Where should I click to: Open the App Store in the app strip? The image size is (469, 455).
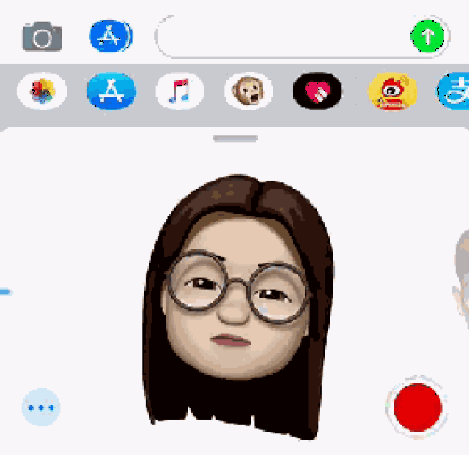coord(111,91)
